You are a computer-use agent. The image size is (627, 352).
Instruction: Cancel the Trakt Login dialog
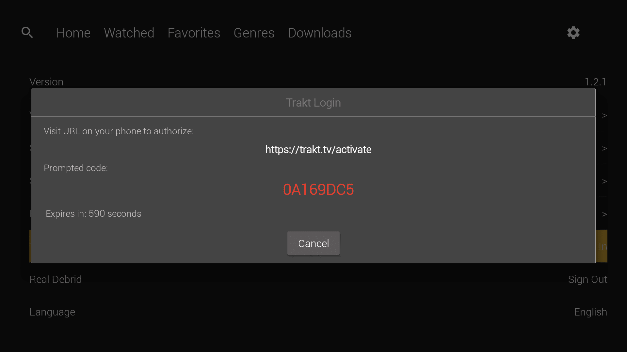[x=313, y=243]
